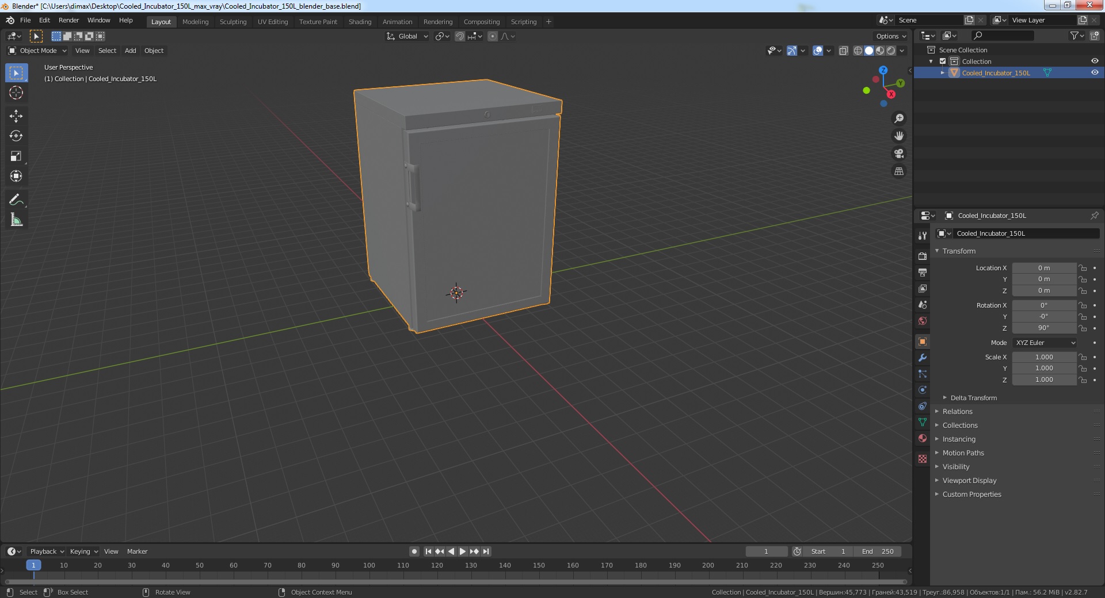Open the Render menu

[68, 20]
